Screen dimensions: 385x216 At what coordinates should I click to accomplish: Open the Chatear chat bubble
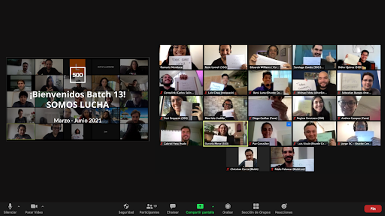click(173, 207)
